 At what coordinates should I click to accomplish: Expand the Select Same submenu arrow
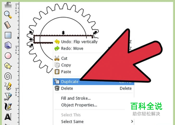click(132, 121)
